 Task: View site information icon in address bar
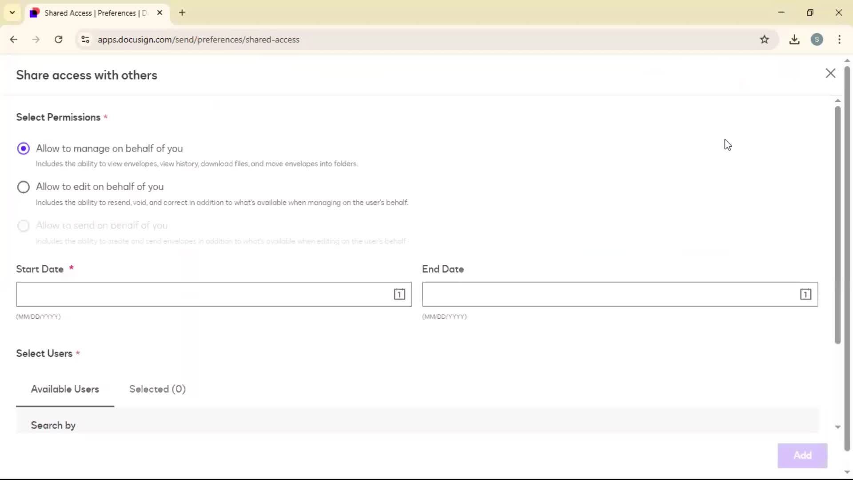coord(85,40)
